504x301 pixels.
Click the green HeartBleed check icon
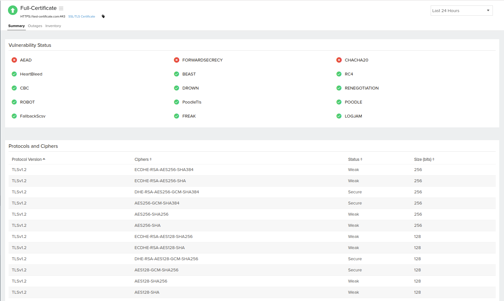(x=14, y=74)
